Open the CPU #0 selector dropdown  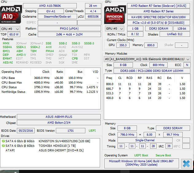tap(10, 29)
